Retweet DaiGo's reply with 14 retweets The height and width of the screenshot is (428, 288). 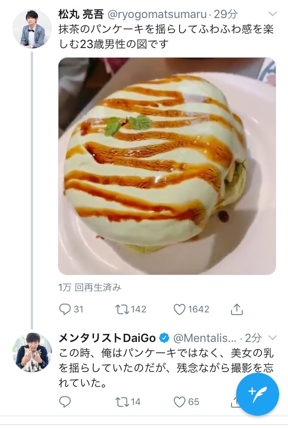pos(122,402)
